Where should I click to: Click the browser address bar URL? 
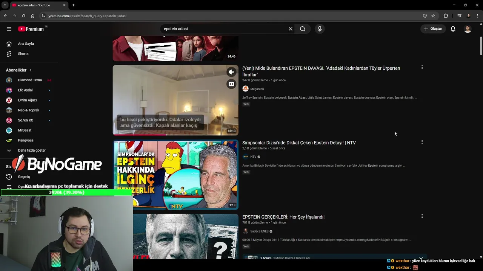87,16
